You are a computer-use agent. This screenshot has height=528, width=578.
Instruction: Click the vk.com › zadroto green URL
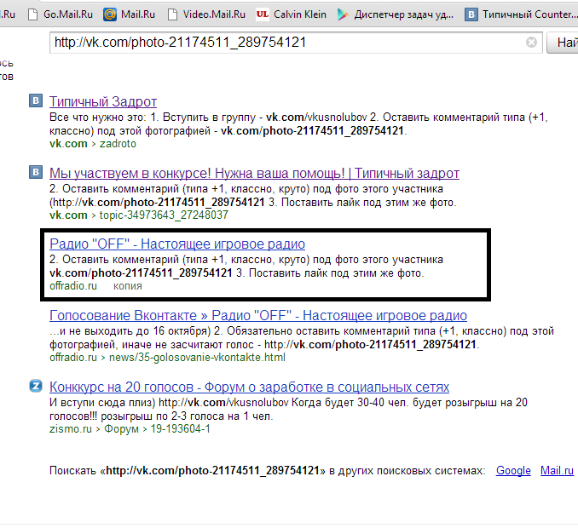[93, 144]
